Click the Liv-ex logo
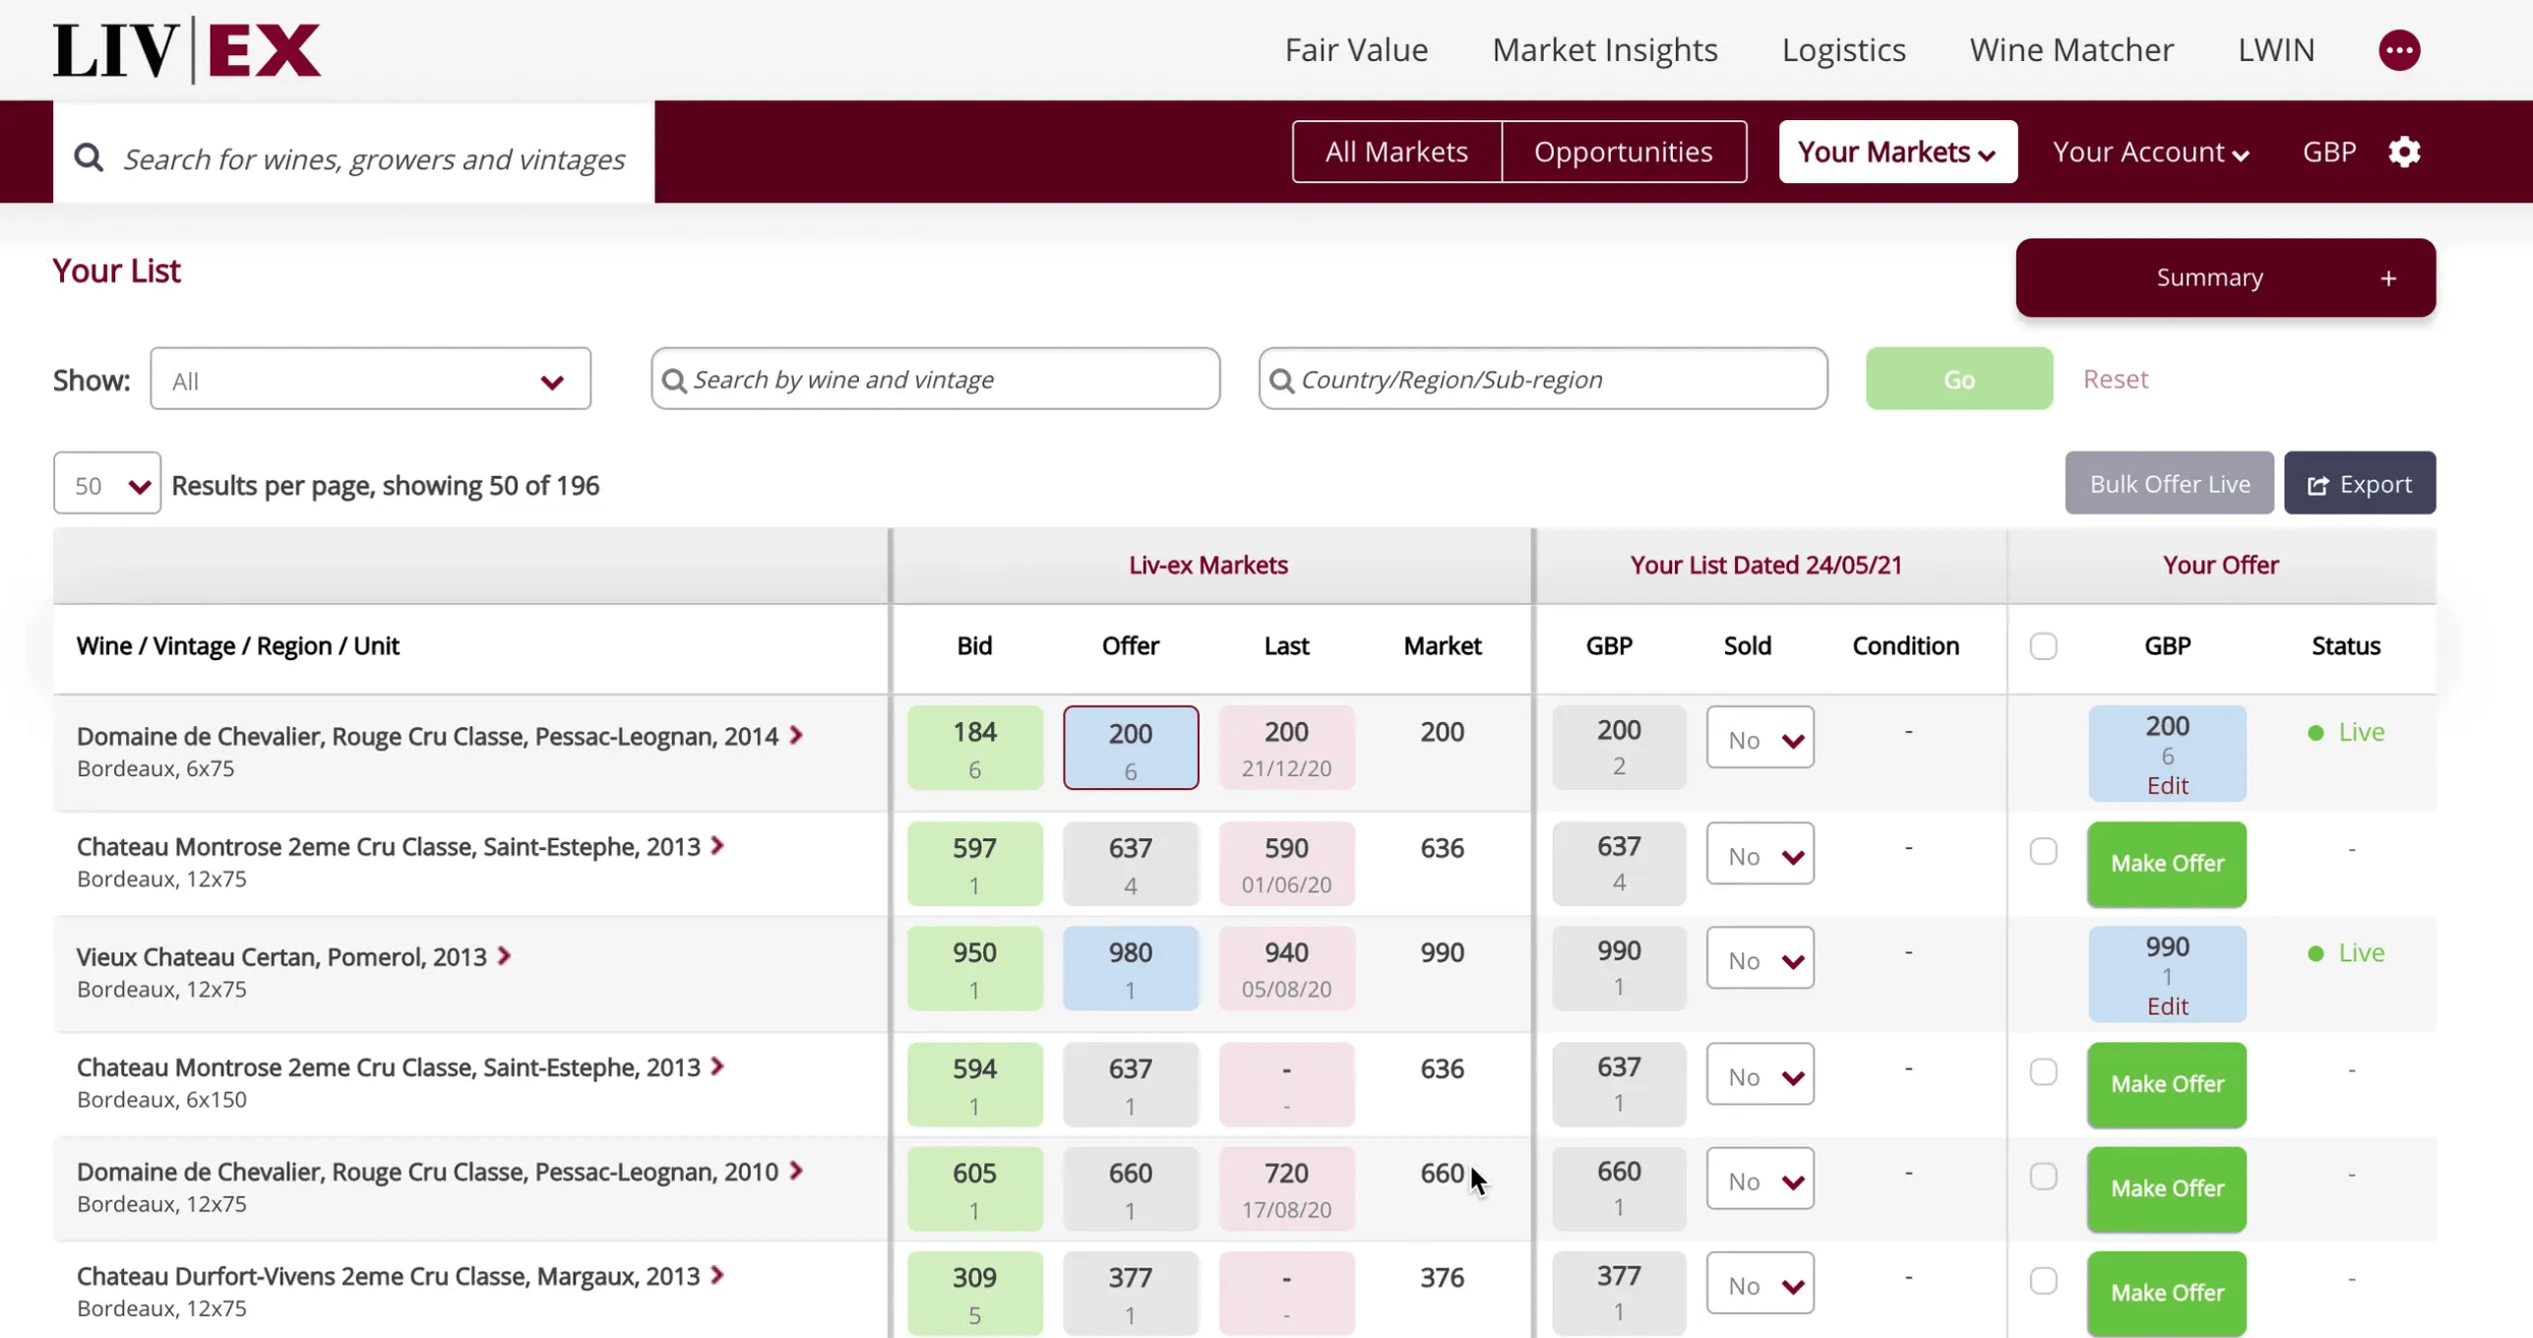The width and height of the screenshot is (2533, 1338). (x=187, y=49)
